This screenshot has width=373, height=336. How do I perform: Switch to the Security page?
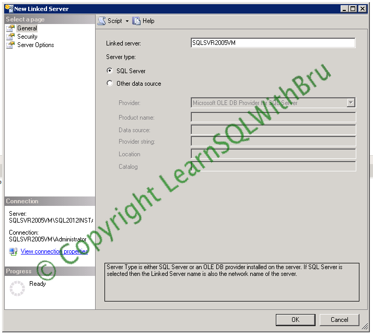coord(27,37)
